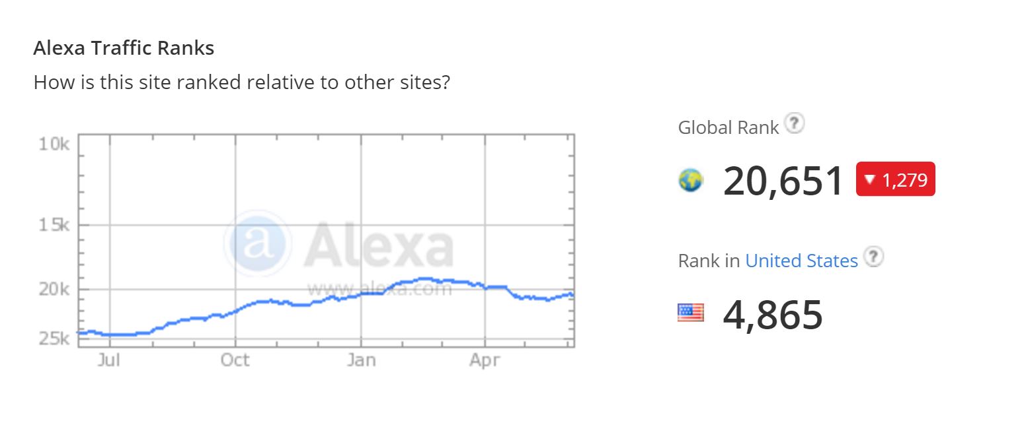Click the 15k label on rank axis

54,225
